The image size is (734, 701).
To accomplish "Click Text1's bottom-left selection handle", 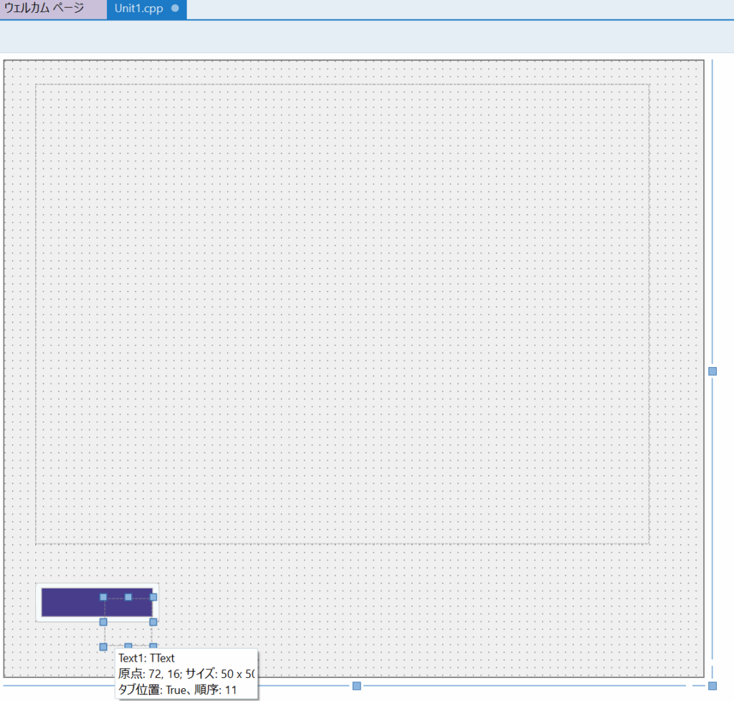I will (103, 647).
